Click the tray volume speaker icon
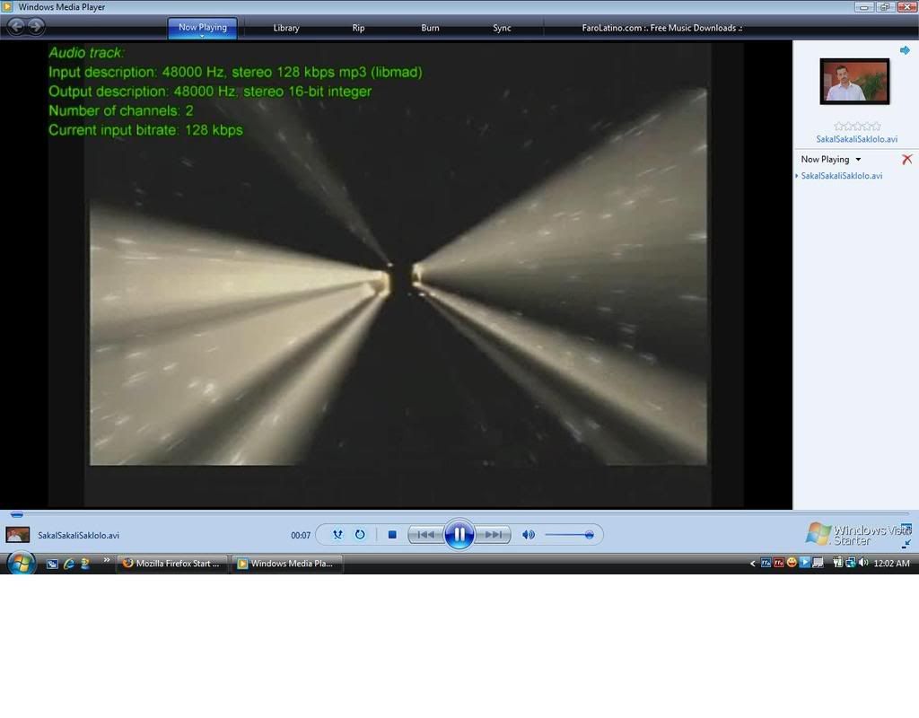The width and height of the screenshot is (919, 718). point(863,563)
